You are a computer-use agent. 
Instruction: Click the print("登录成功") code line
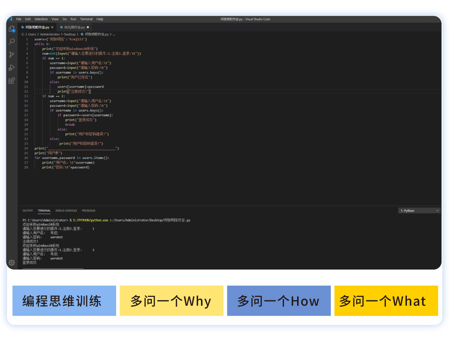tap(81, 120)
